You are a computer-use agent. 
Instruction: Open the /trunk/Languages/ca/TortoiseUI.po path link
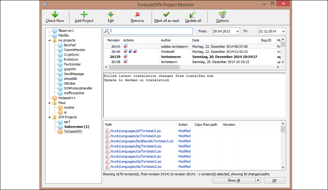pyautogui.click(x=136, y=151)
